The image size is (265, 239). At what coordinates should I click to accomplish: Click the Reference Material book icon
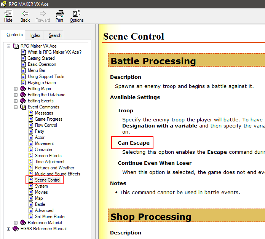click(22, 223)
